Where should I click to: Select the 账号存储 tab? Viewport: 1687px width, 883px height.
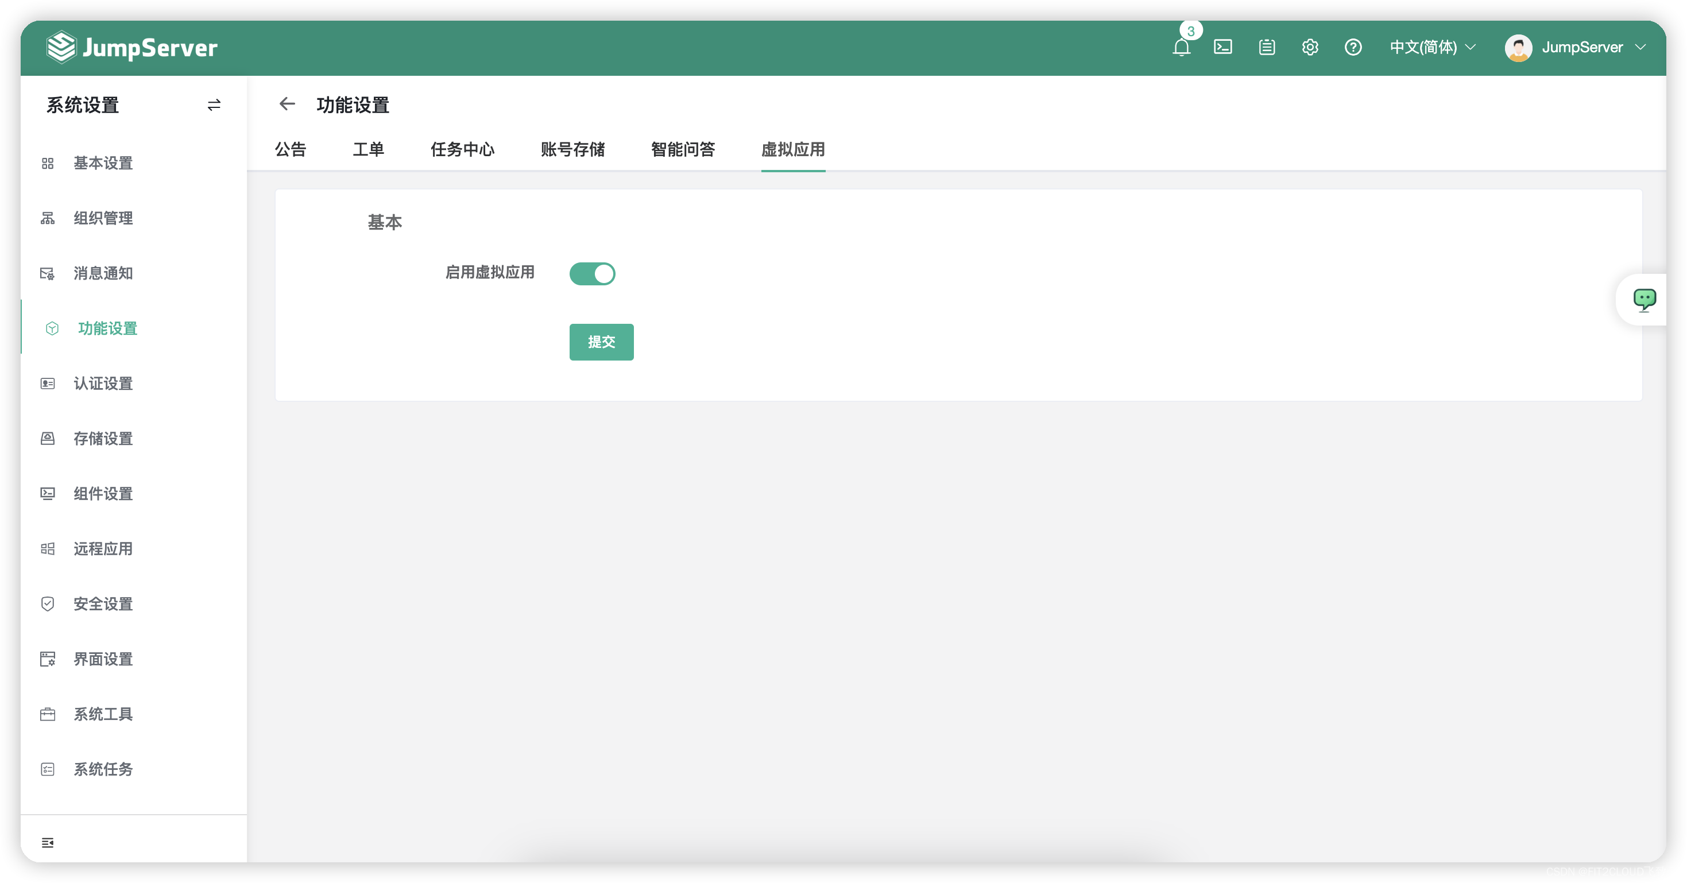(572, 149)
